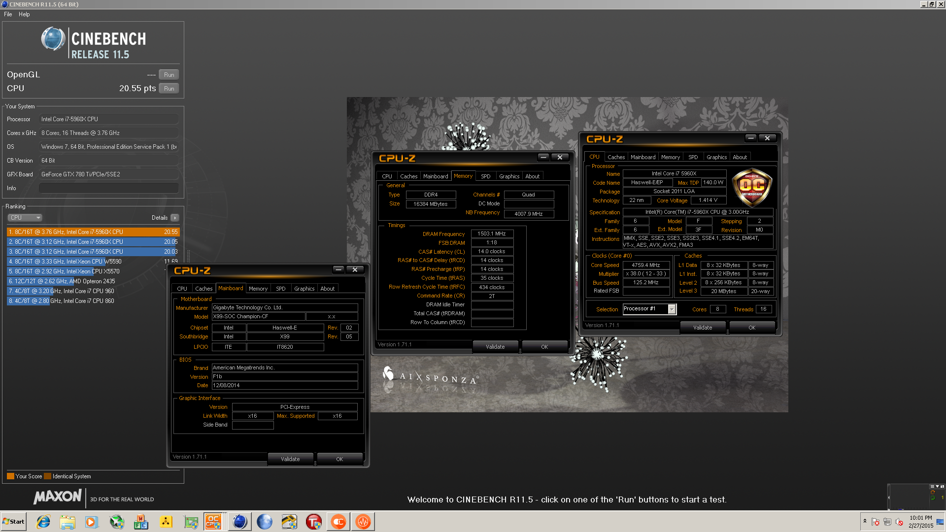Open the network connection tray icon

tap(887, 522)
